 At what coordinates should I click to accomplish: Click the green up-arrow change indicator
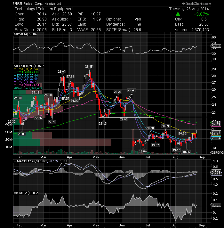click(x=178, y=14)
